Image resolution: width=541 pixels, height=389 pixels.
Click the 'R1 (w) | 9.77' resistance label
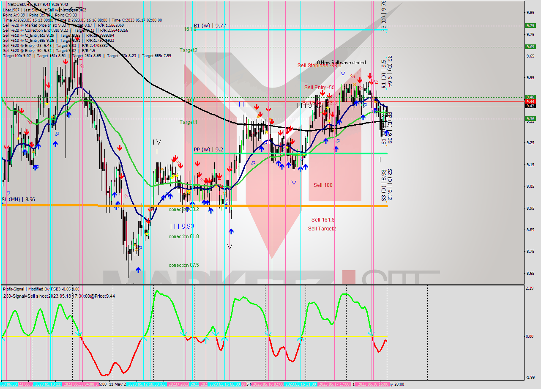pyautogui.click(x=210, y=25)
